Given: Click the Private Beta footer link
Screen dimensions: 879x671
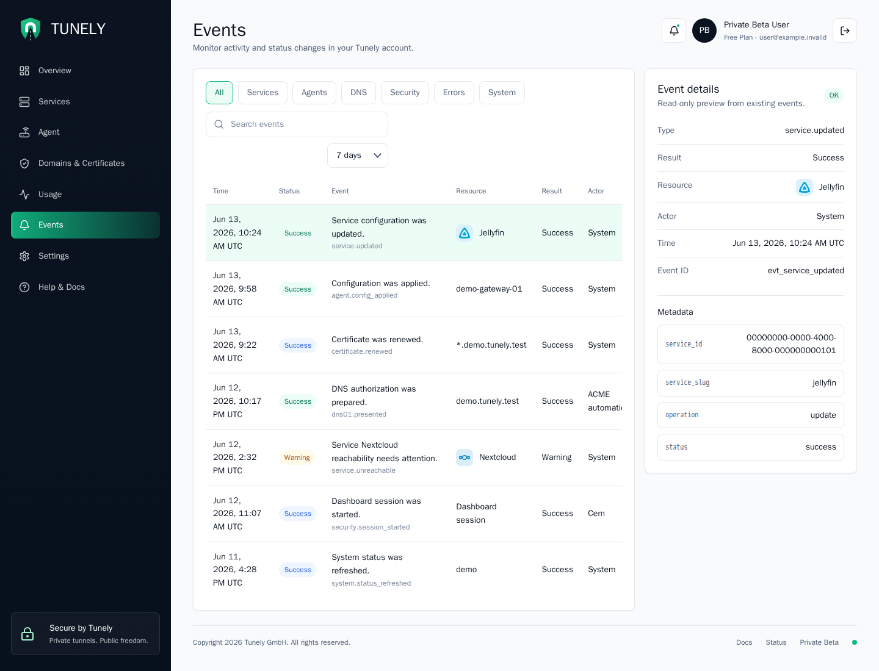Looking at the screenshot, I should coord(819,642).
